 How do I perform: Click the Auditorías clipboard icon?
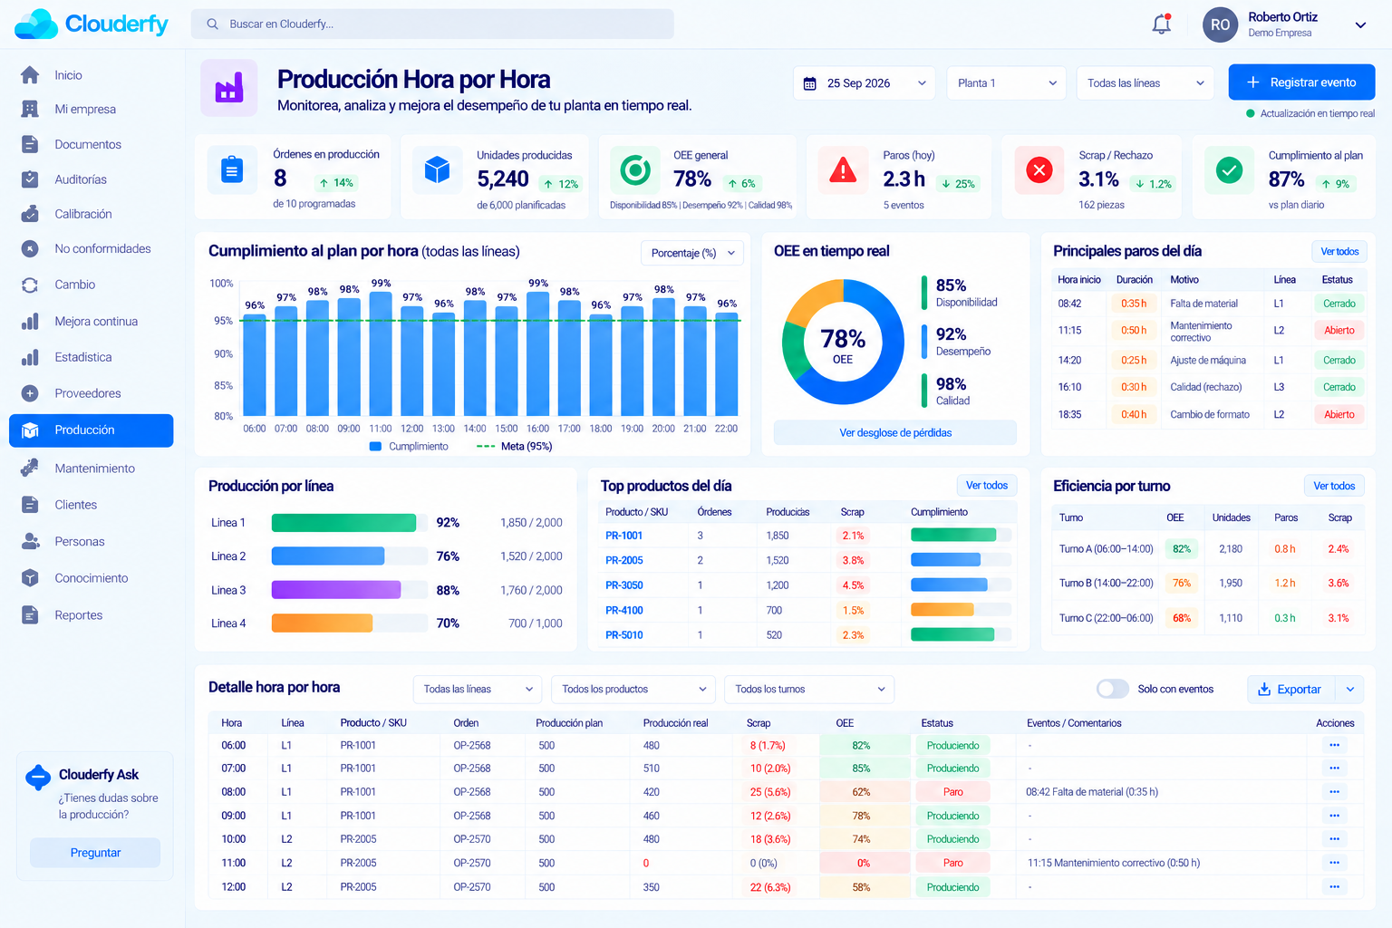(30, 179)
